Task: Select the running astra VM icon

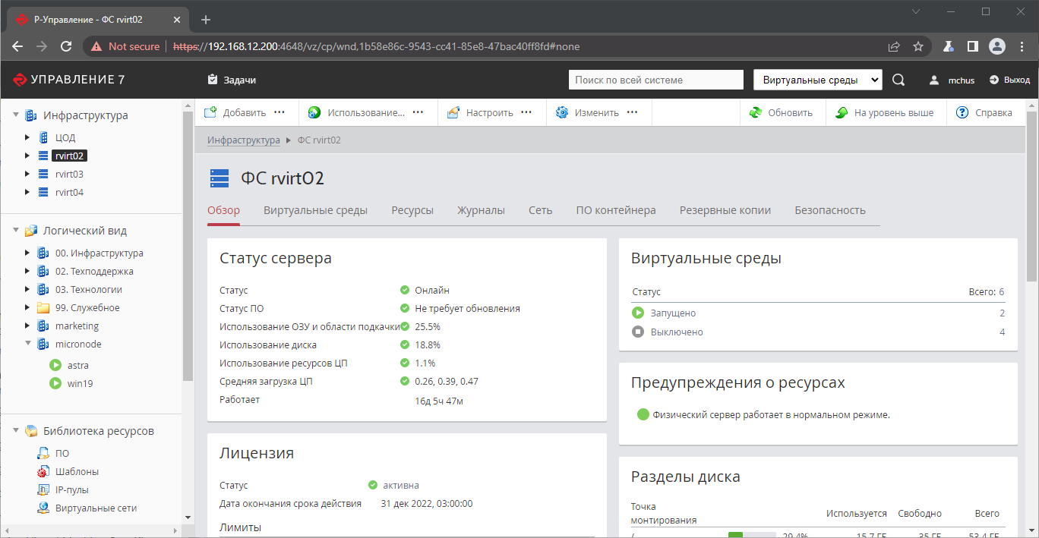Action: point(55,365)
